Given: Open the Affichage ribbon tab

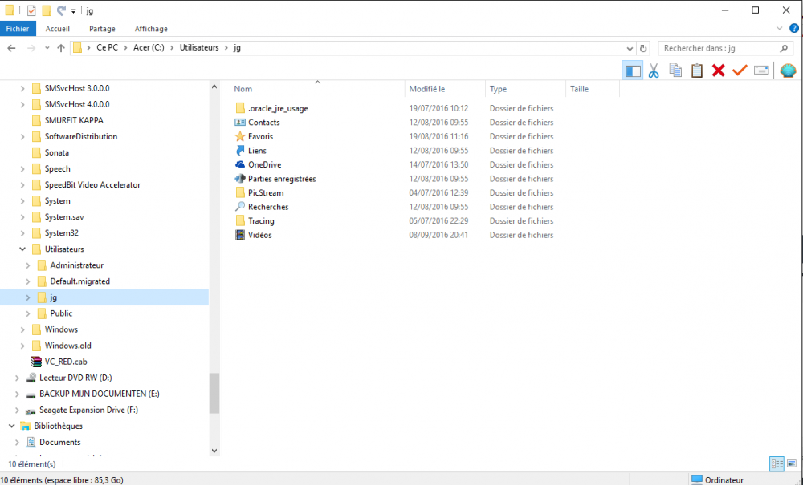Looking at the screenshot, I should [x=150, y=28].
